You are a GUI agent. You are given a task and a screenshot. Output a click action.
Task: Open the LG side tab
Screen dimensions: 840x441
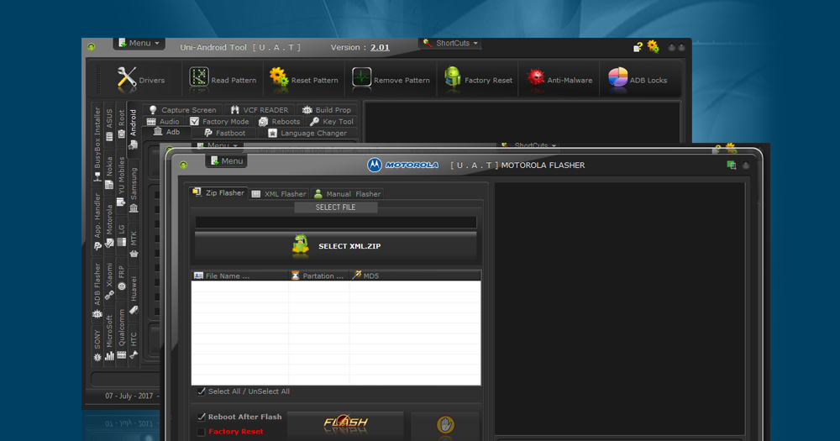pyautogui.click(x=122, y=235)
